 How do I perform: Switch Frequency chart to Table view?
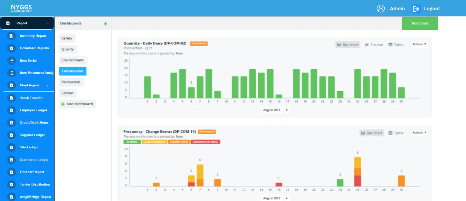[x=396, y=133]
